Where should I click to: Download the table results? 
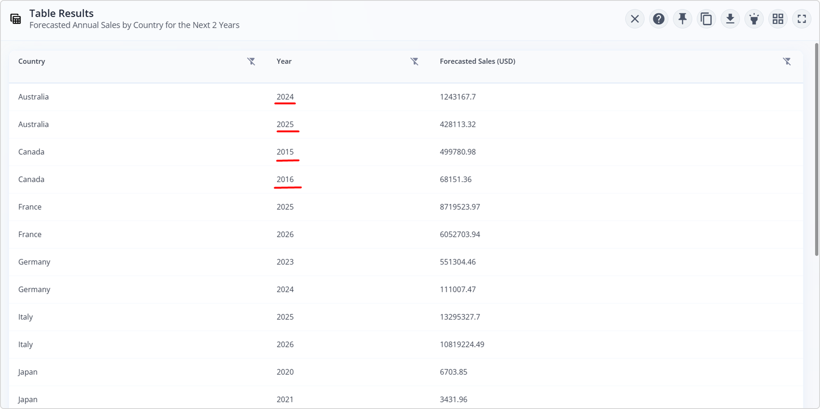click(x=730, y=19)
